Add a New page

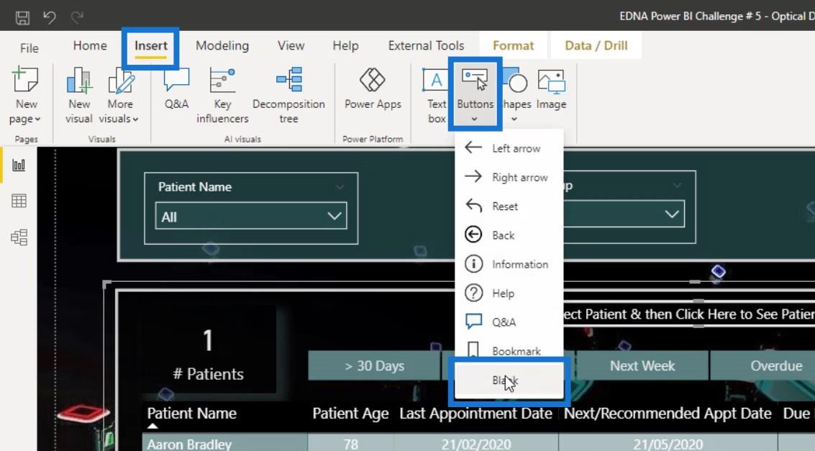coord(25,96)
